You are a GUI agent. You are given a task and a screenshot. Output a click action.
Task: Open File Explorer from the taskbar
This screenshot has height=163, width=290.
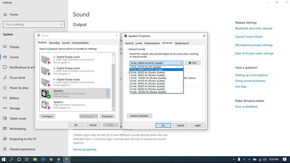click(x=35, y=159)
